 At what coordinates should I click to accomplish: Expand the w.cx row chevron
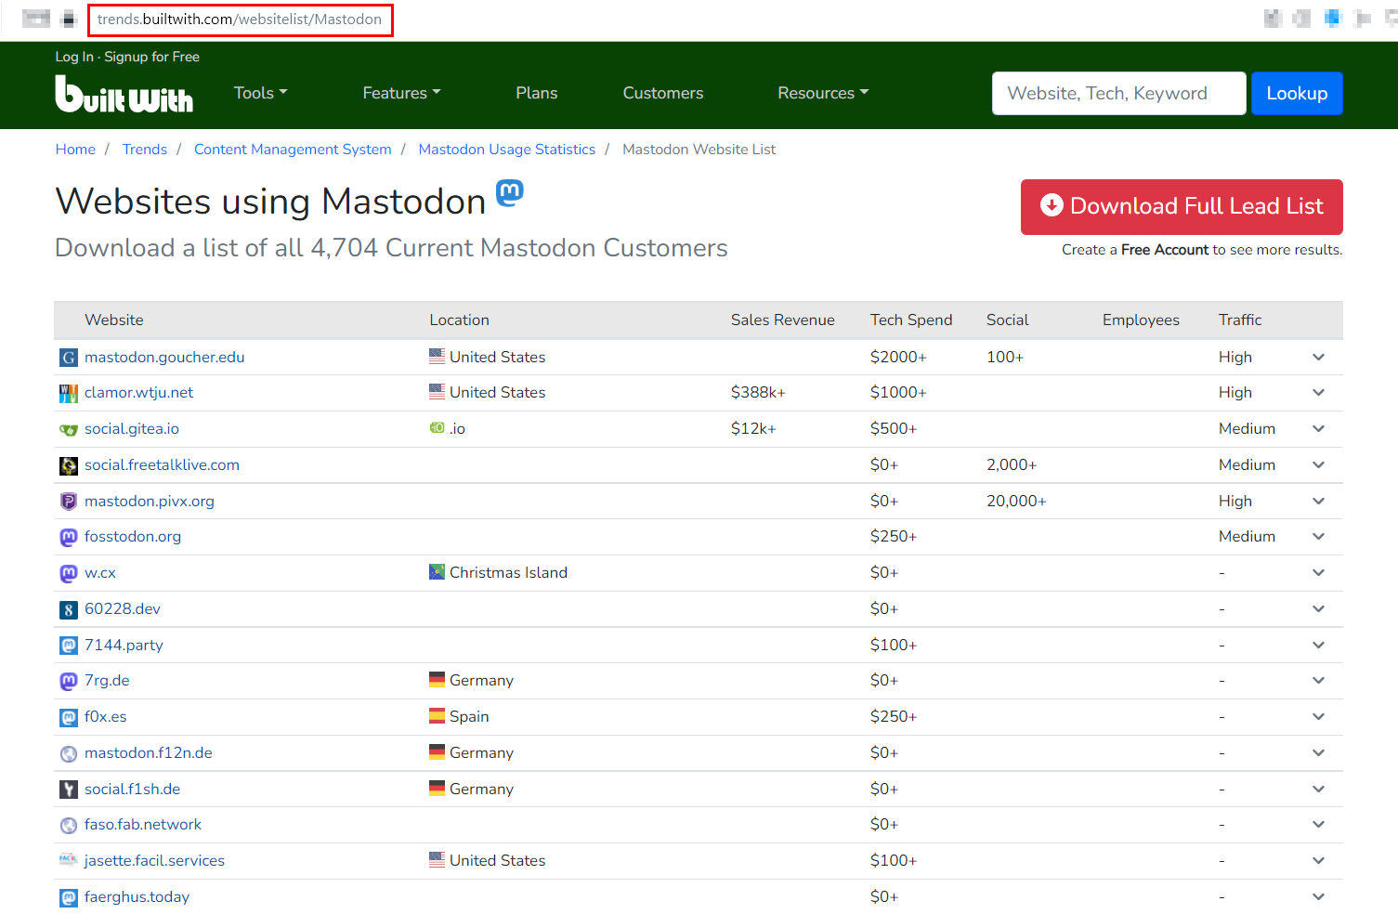pyautogui.click(x=1318, y=572)
